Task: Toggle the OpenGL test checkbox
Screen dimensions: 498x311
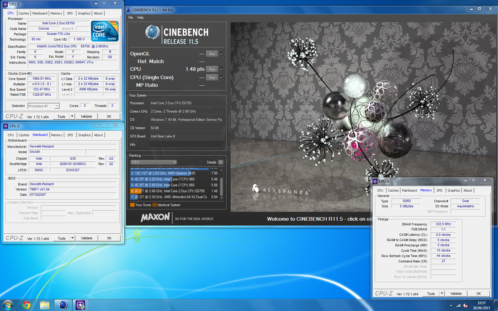Action: (222, 54)
